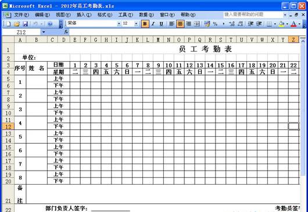Select column Z header
This screenshot has height=212, width=308.
(x=293, y=40)
